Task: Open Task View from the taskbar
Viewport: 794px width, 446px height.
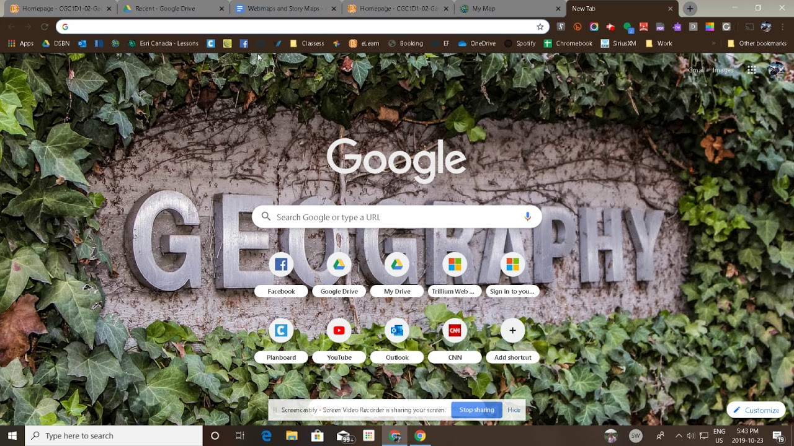Action: pyautogui.click(x=240, y=435)
